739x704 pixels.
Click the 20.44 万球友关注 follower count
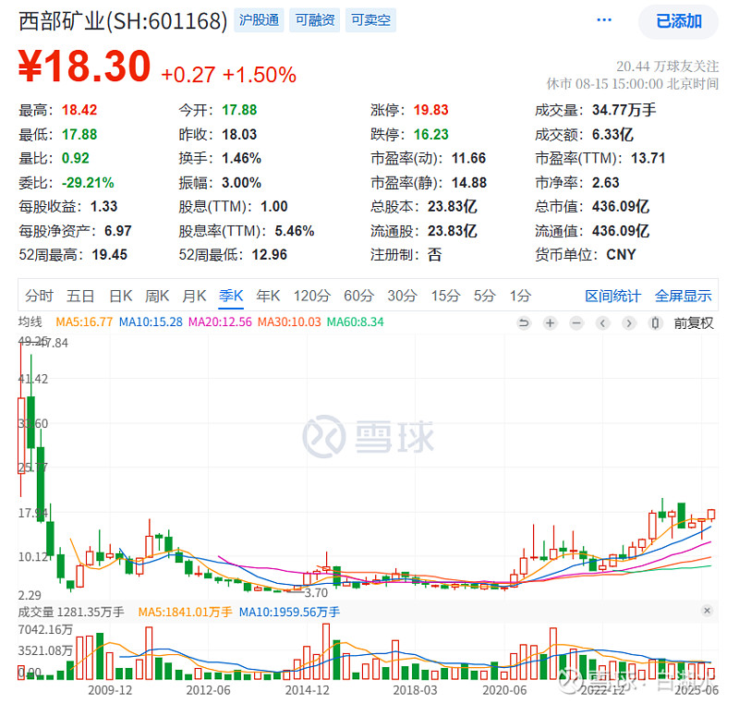tap(667, 67)
